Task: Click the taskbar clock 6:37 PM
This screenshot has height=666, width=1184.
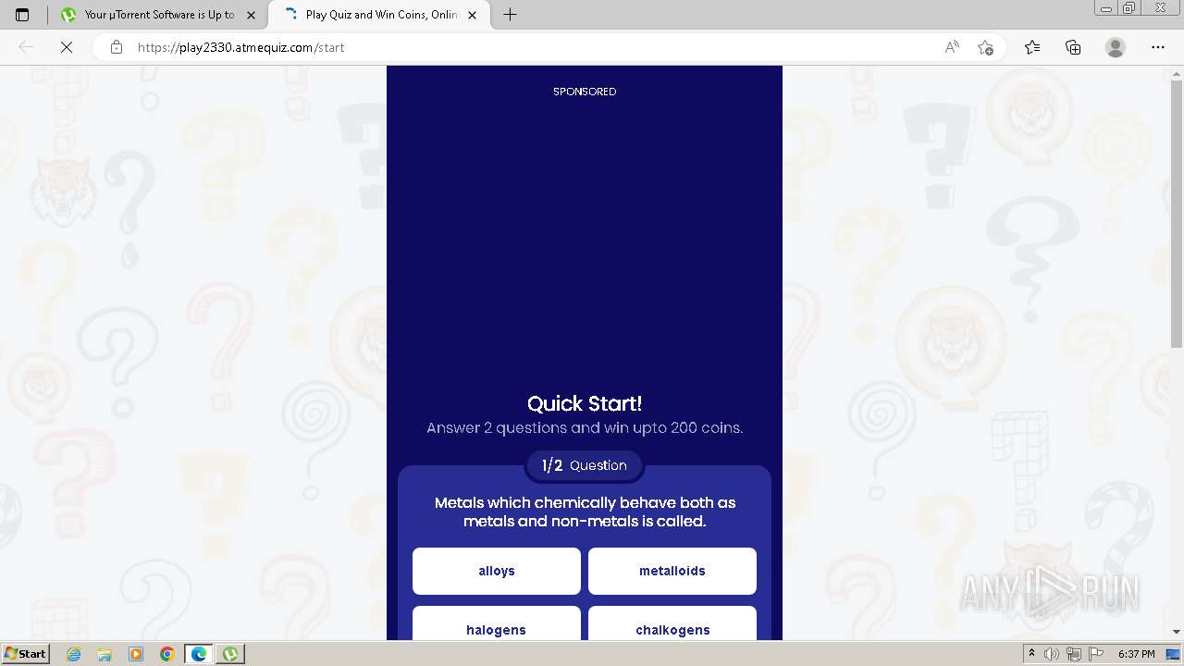Action: [x=1136, y=654]
